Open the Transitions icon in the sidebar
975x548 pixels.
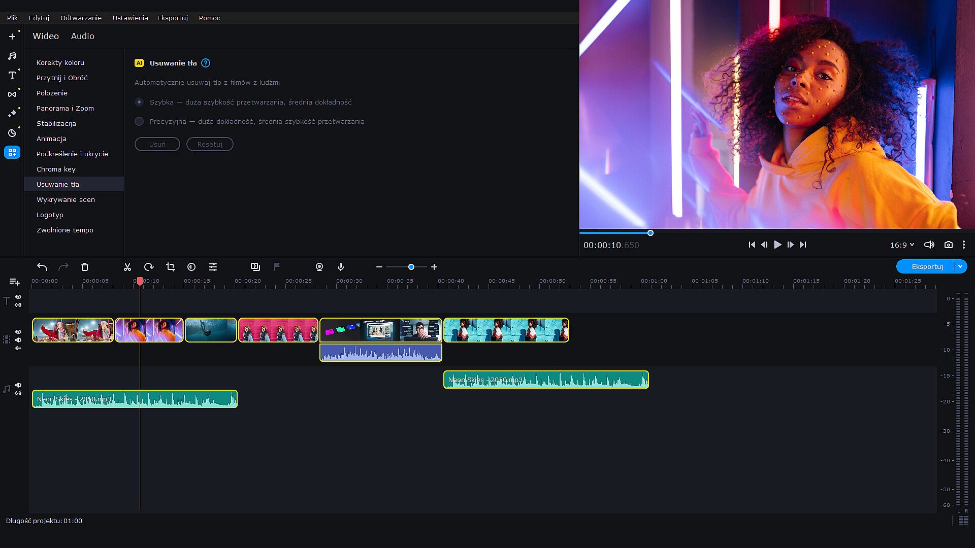(12, 94)
